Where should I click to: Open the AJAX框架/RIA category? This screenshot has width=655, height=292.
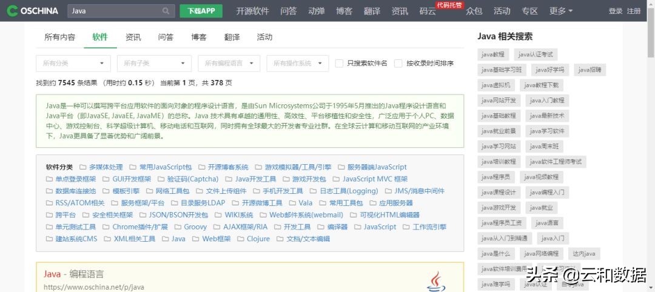tap(245, 227)
